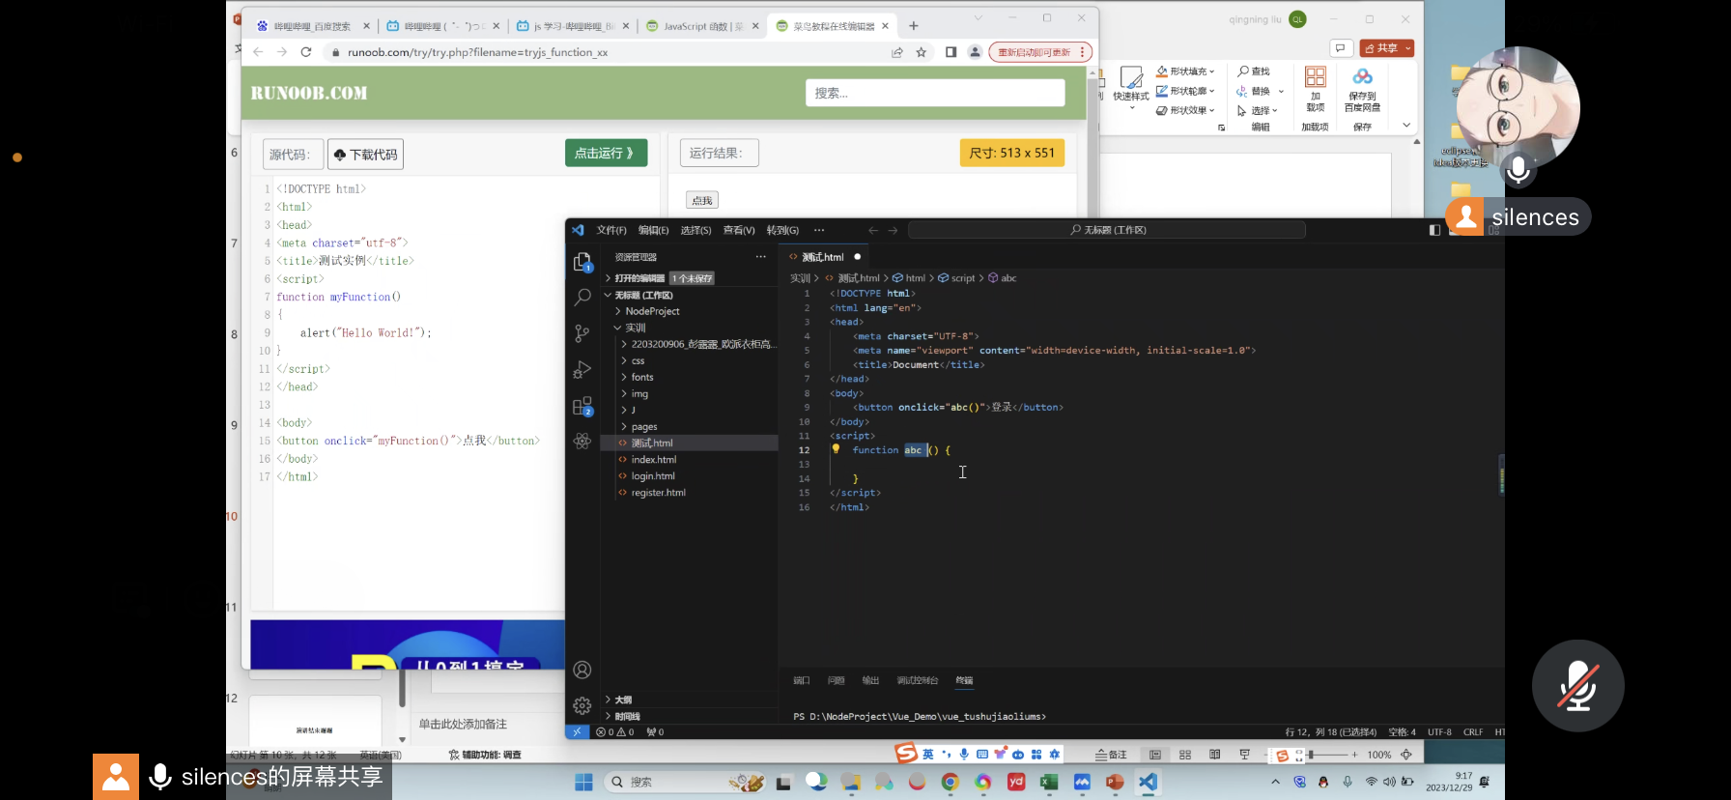Reload the Chrome page
Image resolution: width=1731 pixels, height=800 pixels.
[x=306, y=52]
